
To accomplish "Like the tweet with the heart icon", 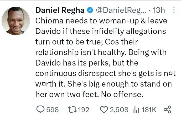I will [x=104, y=109].
